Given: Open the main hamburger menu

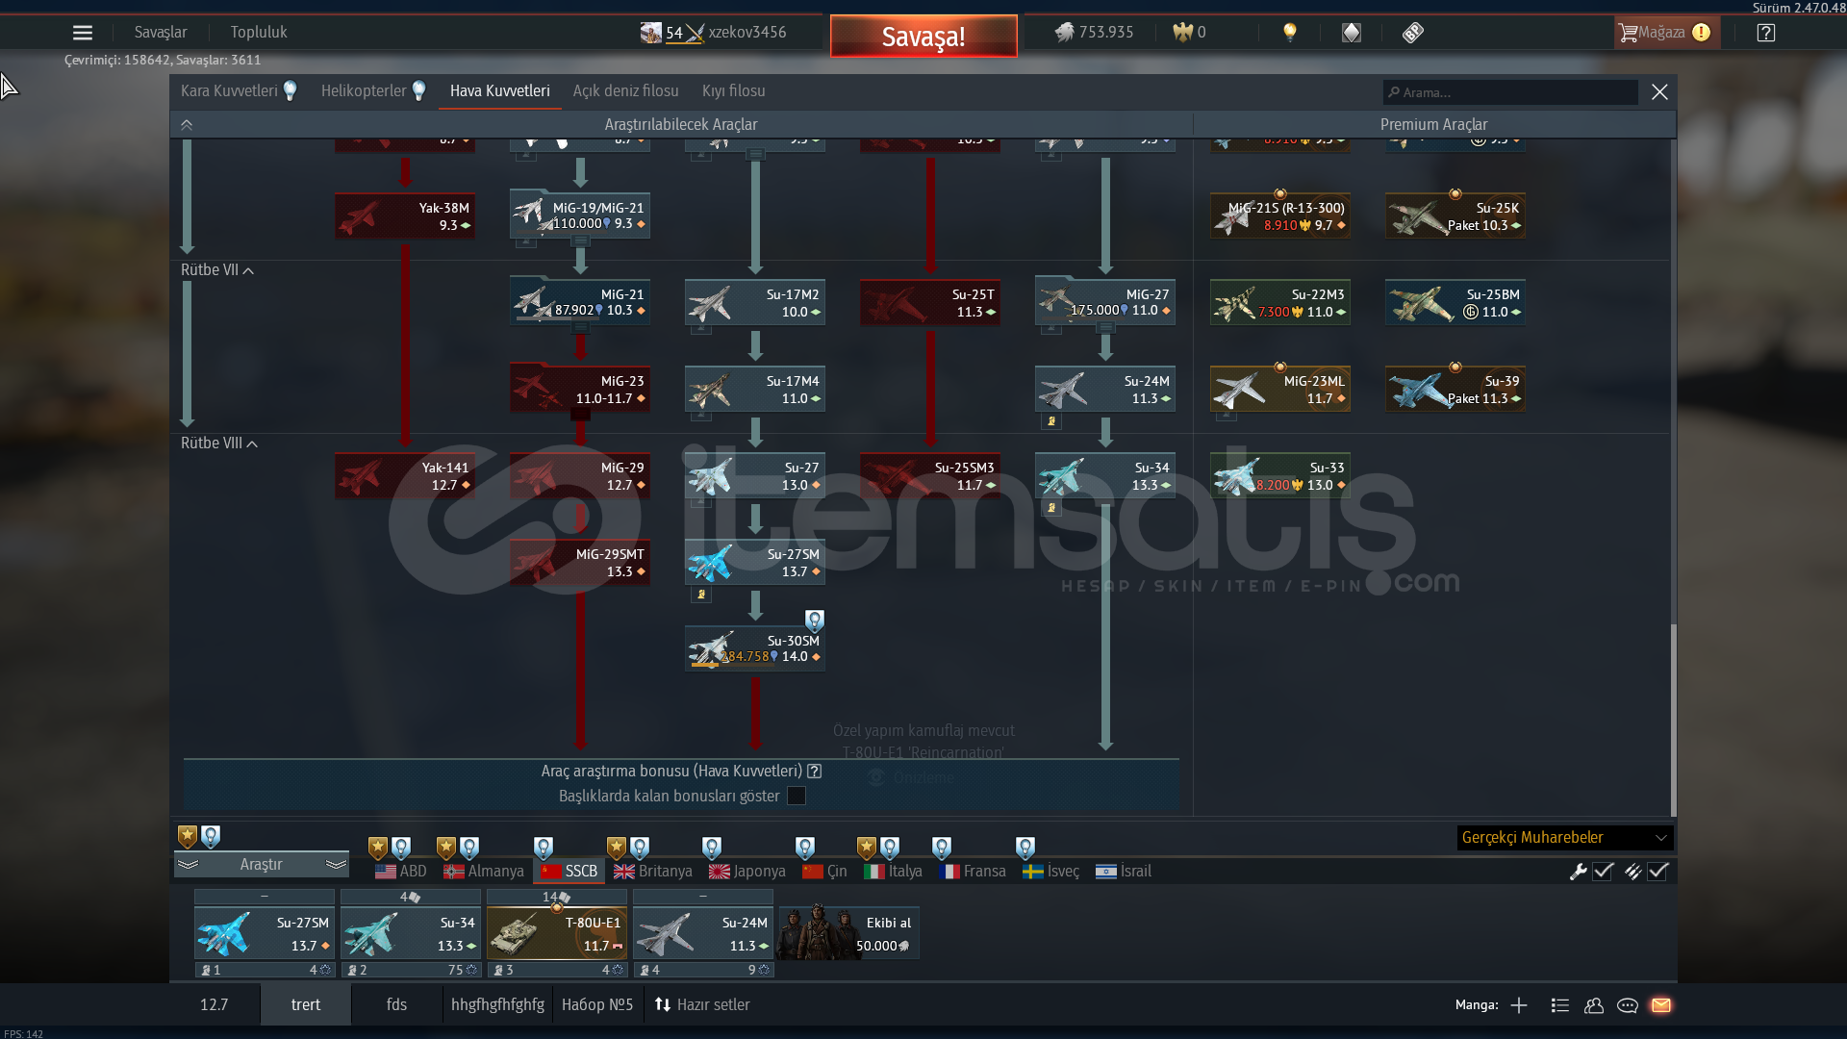Looking at the screenshot, I should tap(83, 33).
